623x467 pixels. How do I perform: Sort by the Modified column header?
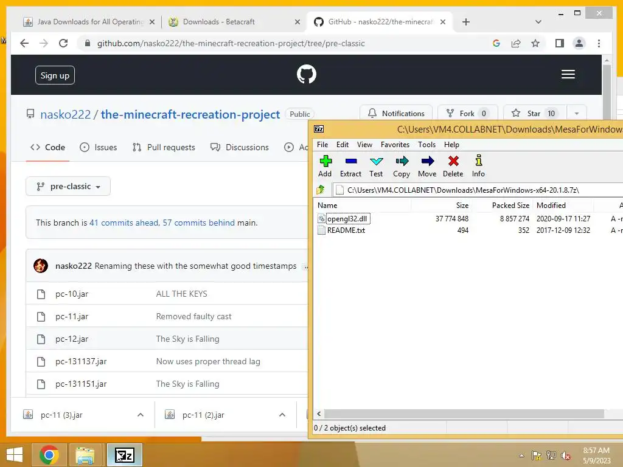coord(563,206)
